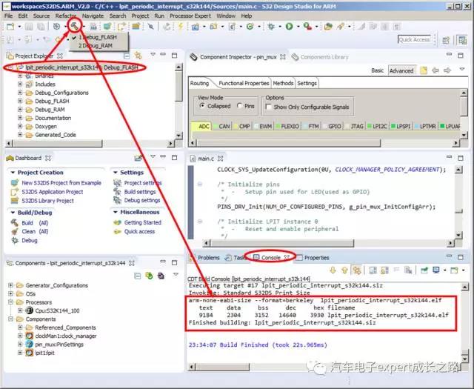474x389 pixels.
Task: Click the Link with Editor icon in Project Explorer
Action: coord(138,56)
